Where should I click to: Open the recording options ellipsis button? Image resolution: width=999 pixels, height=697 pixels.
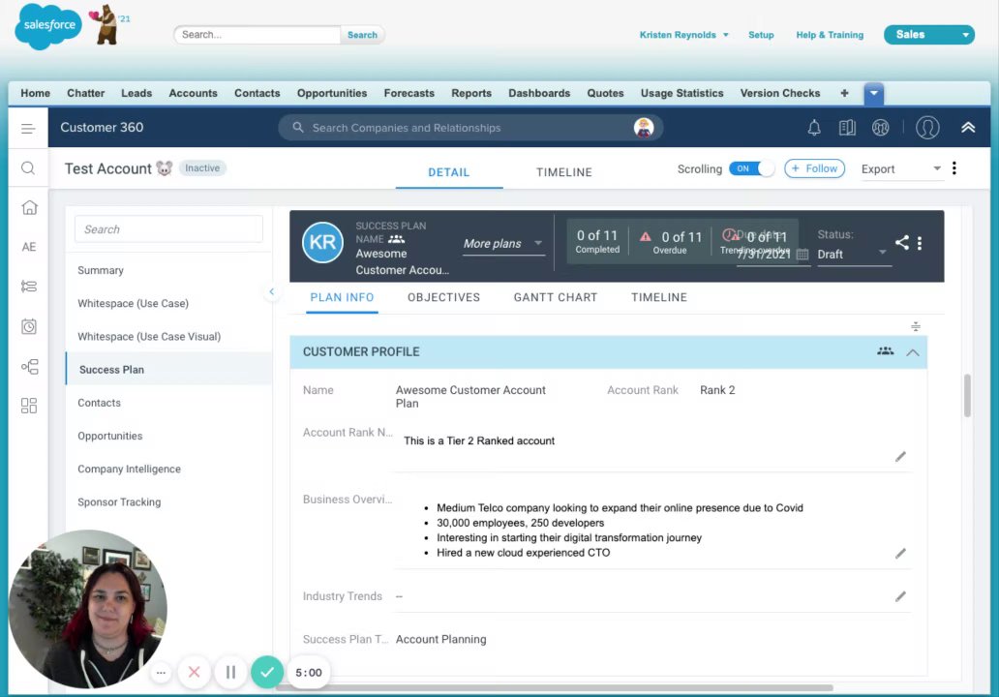click(162, 672)
